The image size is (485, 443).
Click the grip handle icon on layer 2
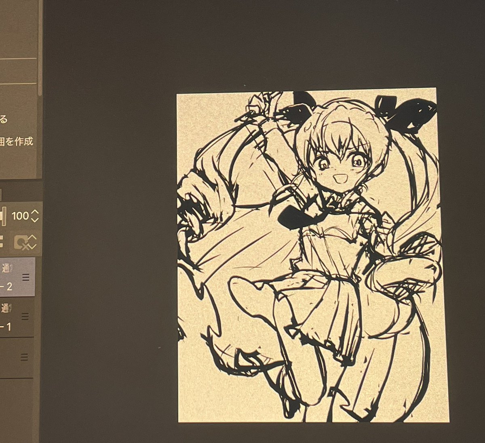(26, 277)
